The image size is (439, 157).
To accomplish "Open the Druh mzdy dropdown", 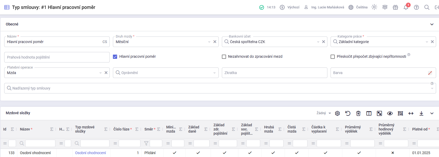I will pos(209,42).
